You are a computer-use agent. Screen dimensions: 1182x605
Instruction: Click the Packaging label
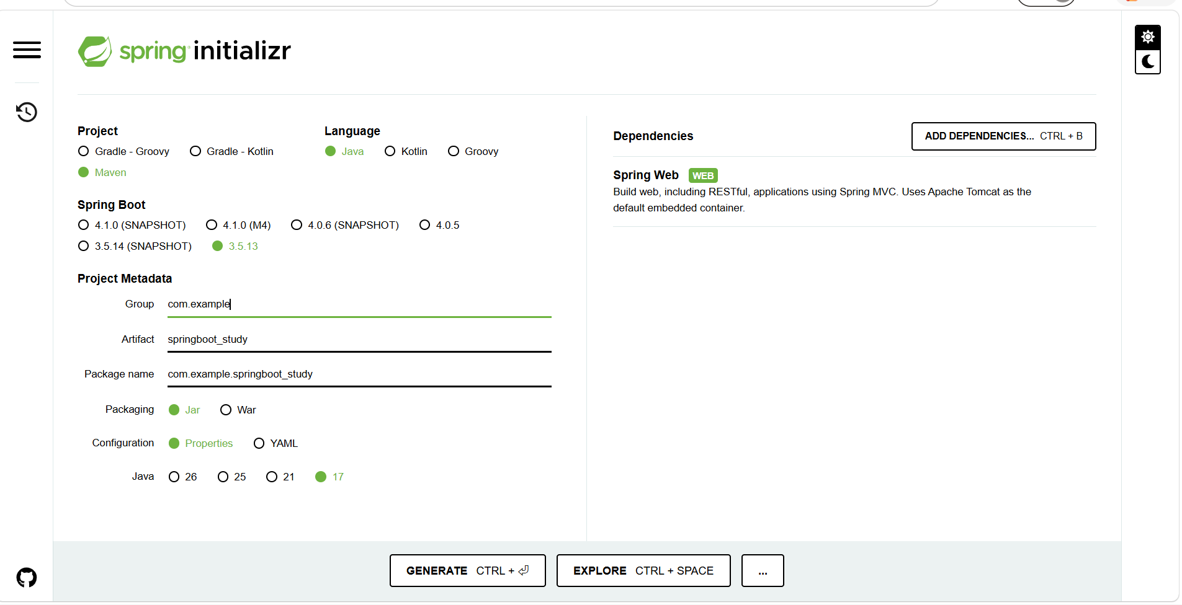coord(130,409)
